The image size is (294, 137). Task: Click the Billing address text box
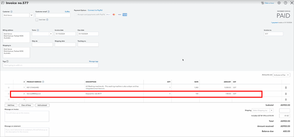[16, 37]
